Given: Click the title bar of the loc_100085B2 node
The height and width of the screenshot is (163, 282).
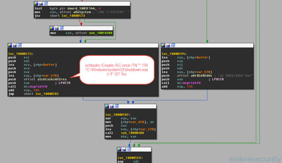Looking at the screenshot, I should coord(131,106).
